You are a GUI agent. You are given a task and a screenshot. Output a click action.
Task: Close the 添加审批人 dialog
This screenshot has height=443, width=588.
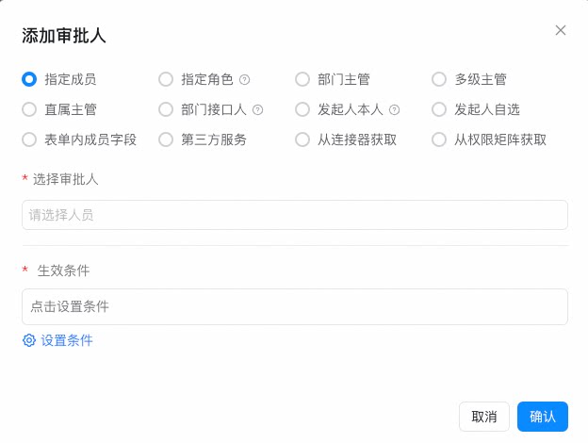(x=561, y=30)
